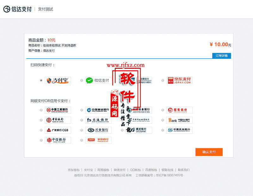Select the 微信支付 radio button
This screenshot has width=253, height=196.
(82, 80)
